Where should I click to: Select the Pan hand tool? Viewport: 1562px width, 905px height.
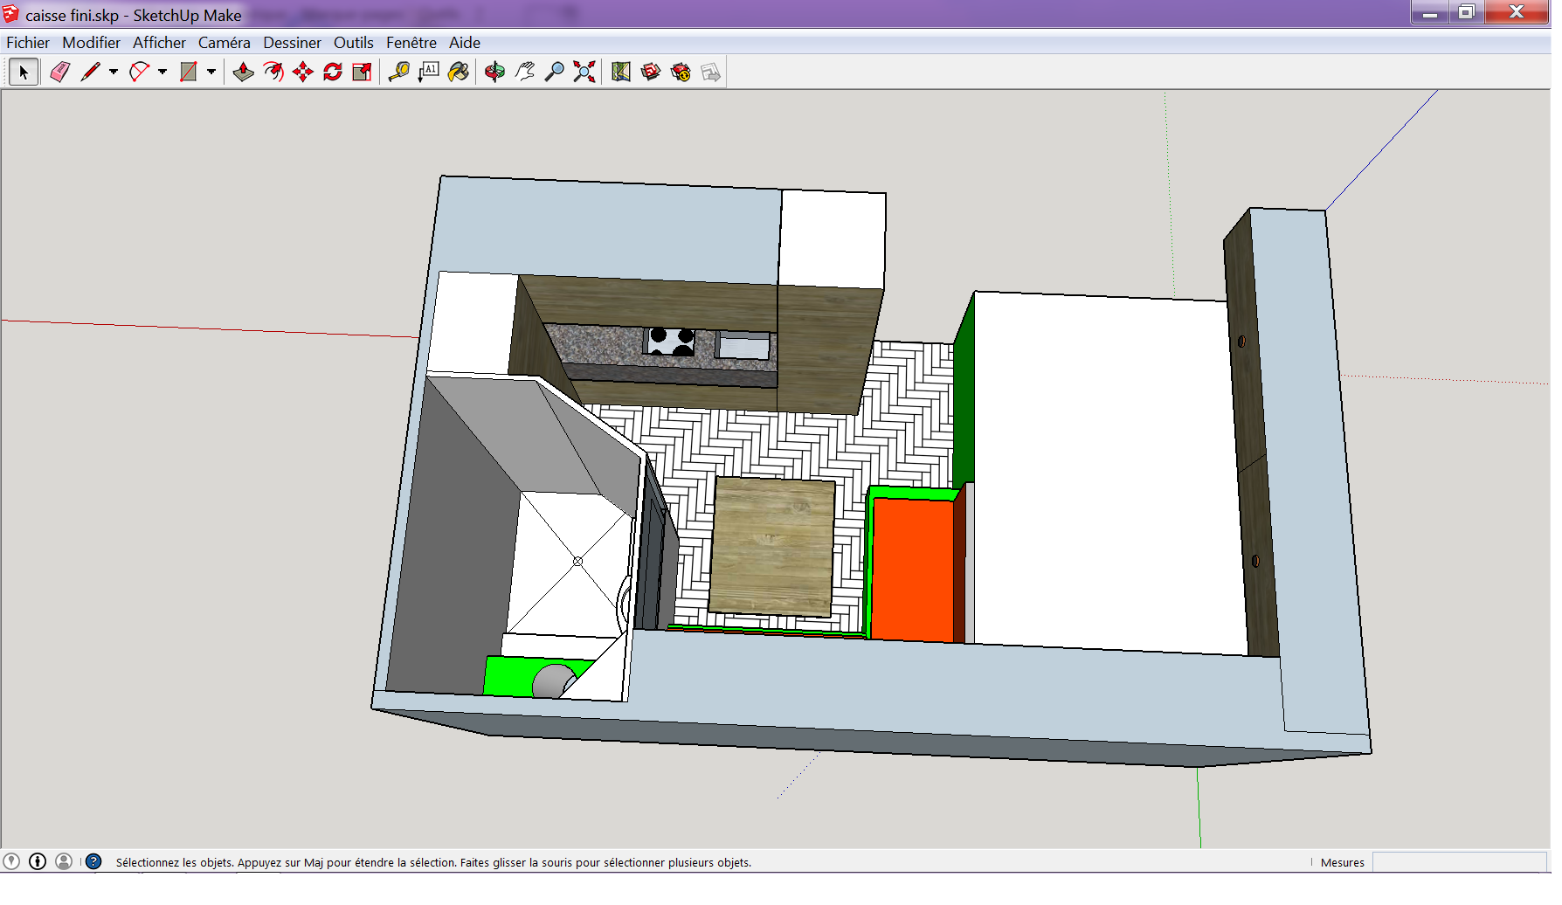pos(524,73)
